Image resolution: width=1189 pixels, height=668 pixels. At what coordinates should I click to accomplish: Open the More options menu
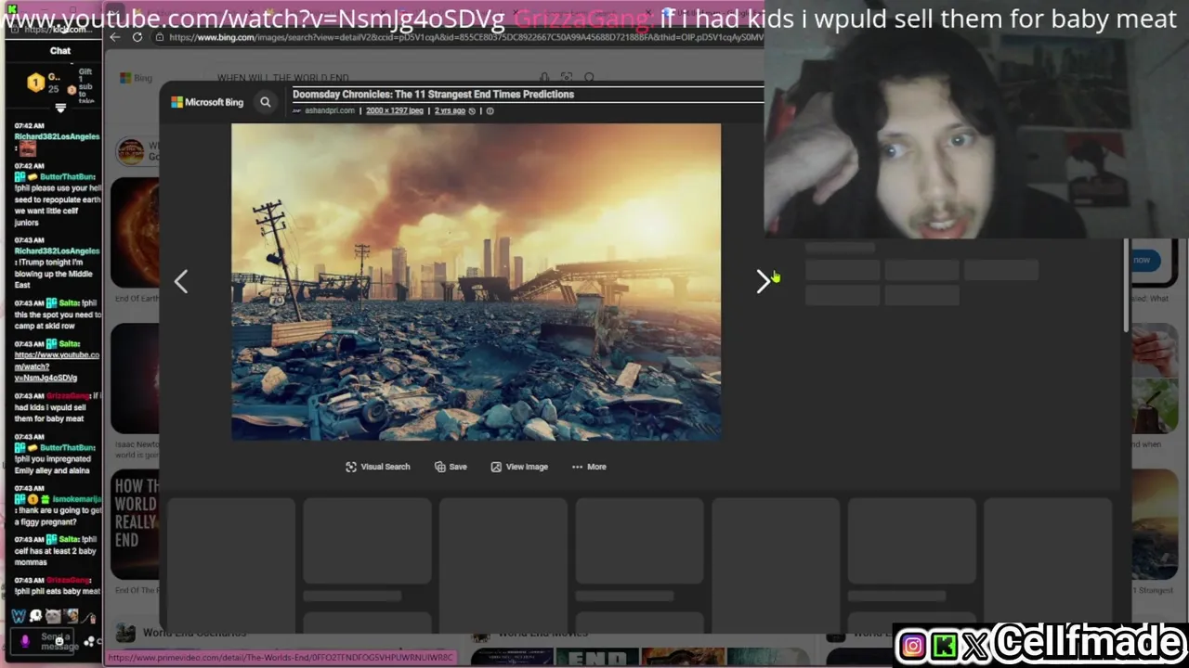pyautogui.click(x=589, y=467)
